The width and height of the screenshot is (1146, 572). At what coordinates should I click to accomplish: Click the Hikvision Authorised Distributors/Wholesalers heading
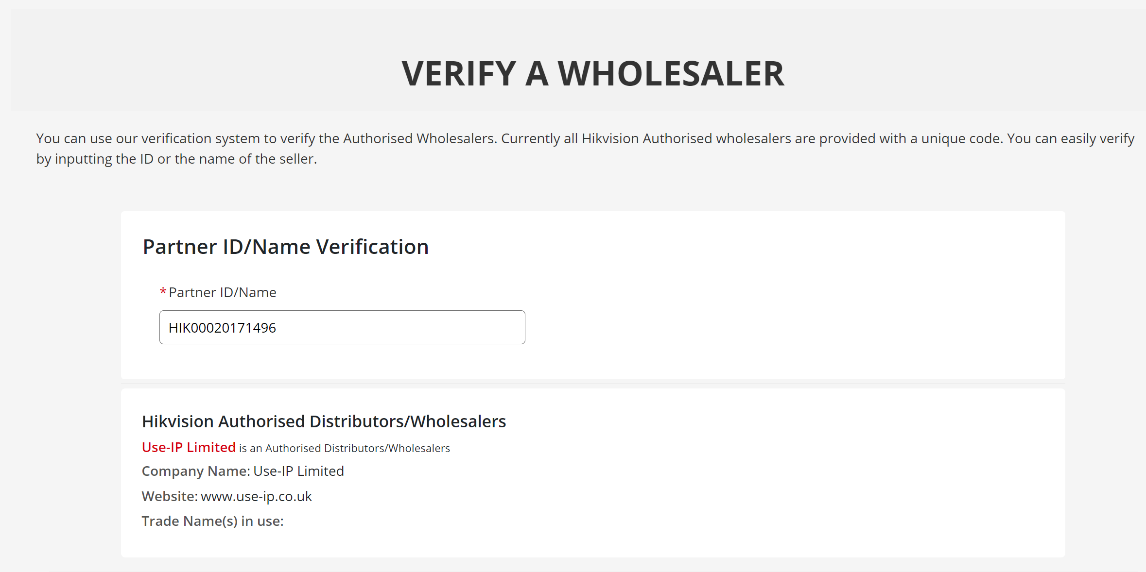tap(324, 421)
